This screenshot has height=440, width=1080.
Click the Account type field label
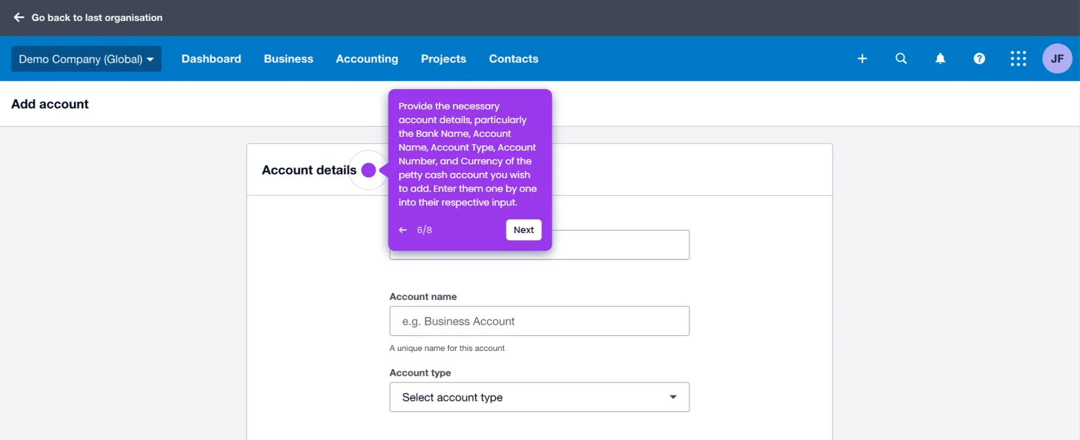pyautogui.click(x=420, y=373)
